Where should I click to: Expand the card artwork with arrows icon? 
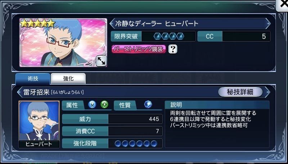(101, 61)
